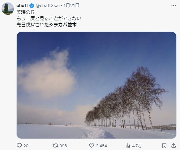Viewport: 180px width, 150px height.
Task: Open view analytics bar chart icon
Action: point(128,146)
